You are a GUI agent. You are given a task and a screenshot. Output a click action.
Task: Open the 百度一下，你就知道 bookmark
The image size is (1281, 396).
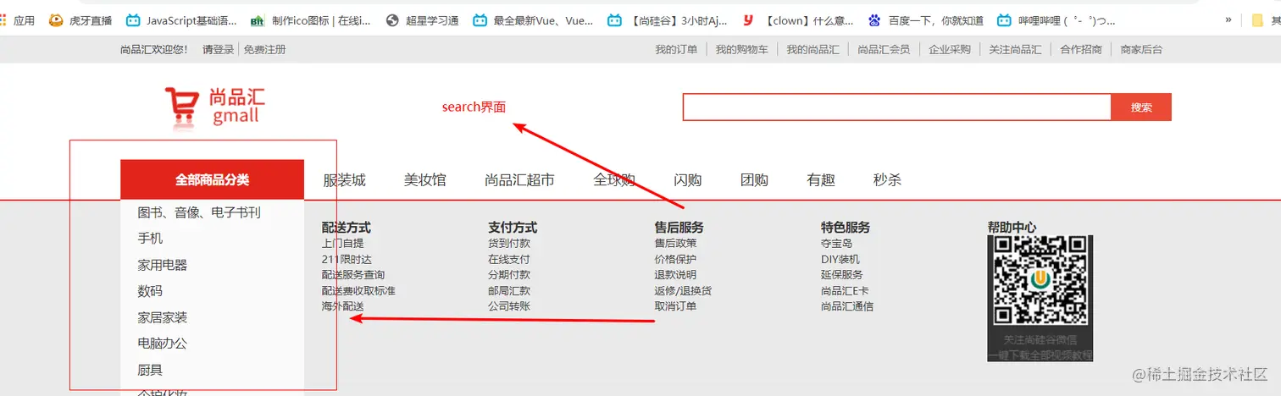pos(926,20)
